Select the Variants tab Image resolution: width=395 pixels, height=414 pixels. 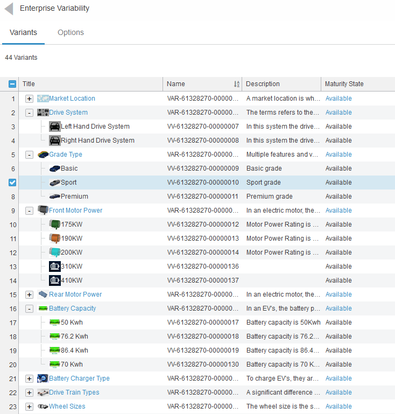click(23, 32)
